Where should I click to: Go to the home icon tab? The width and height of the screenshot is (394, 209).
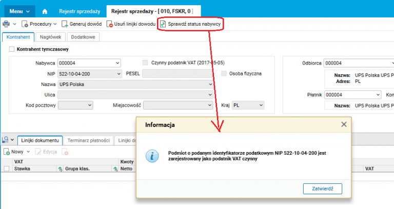click(x=45, y=11)
